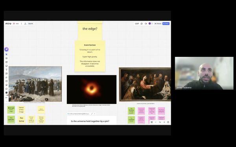Select the black hole image

pyautogui.click(x=92, y=89)
